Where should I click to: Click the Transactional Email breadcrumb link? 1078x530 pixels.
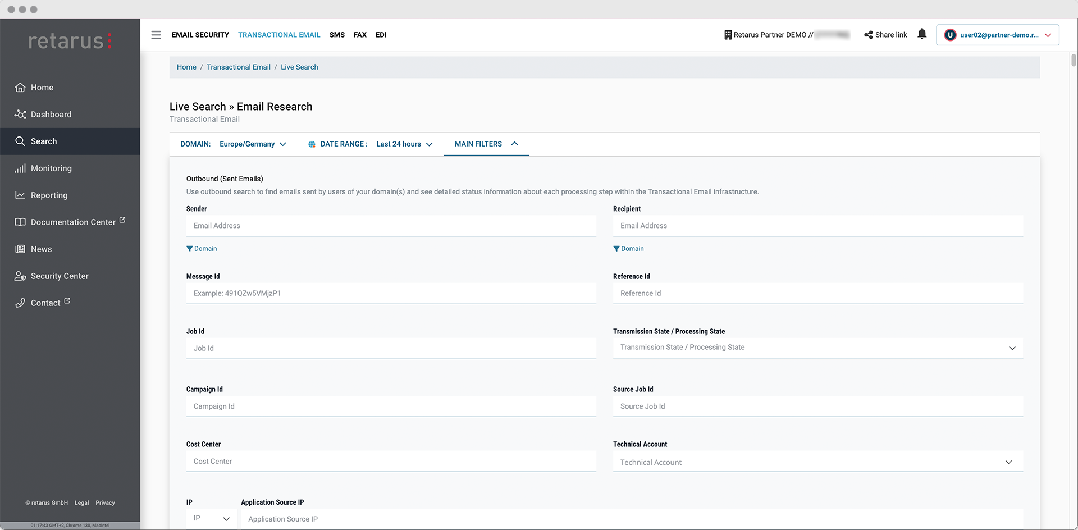point(239,67)
